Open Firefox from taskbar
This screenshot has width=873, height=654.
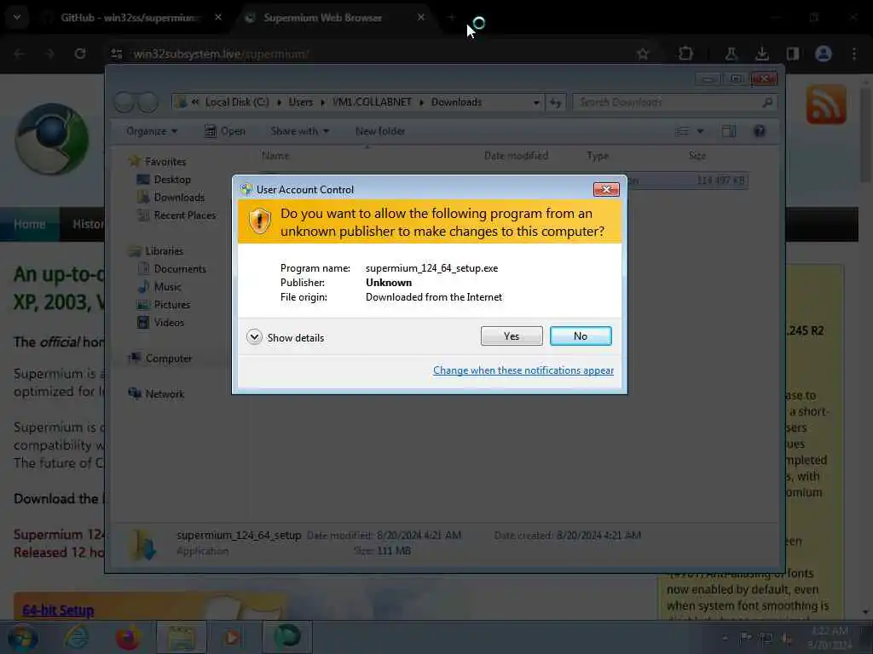click(x=128, y=637)
